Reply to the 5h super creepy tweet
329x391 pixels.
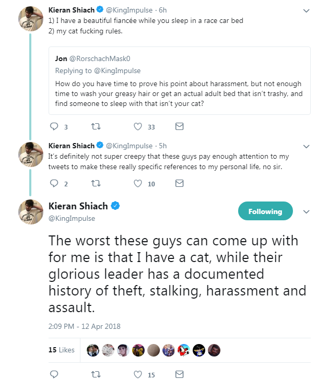54,183
